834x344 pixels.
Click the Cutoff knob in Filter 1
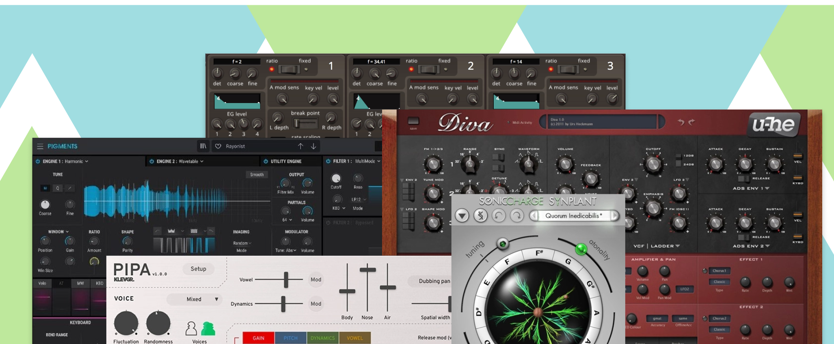(x=336, y=178)
